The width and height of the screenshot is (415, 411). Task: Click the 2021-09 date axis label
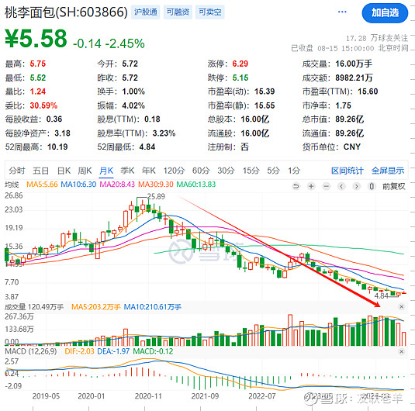pos(205,396)
